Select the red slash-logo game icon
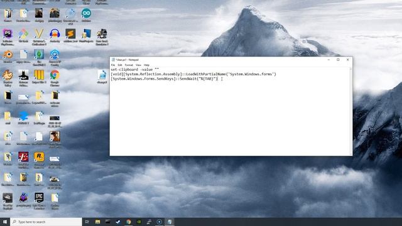Image resolution: width=402 pixels, height=226 pixels. (23, 160)
